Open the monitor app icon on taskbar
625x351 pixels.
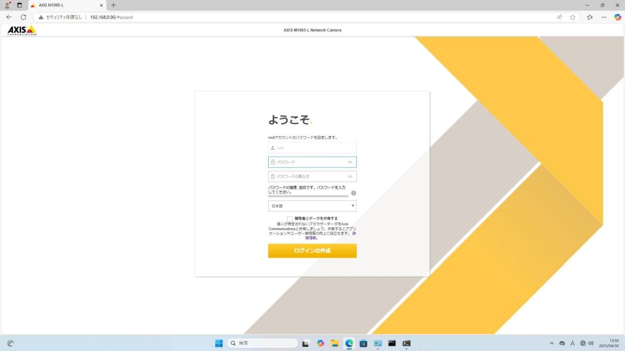click(x=378, y=343)
